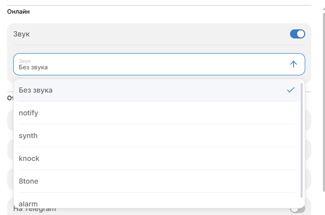
Task: Click the selected Без звука value in field
Action: (x=33, y=67)
